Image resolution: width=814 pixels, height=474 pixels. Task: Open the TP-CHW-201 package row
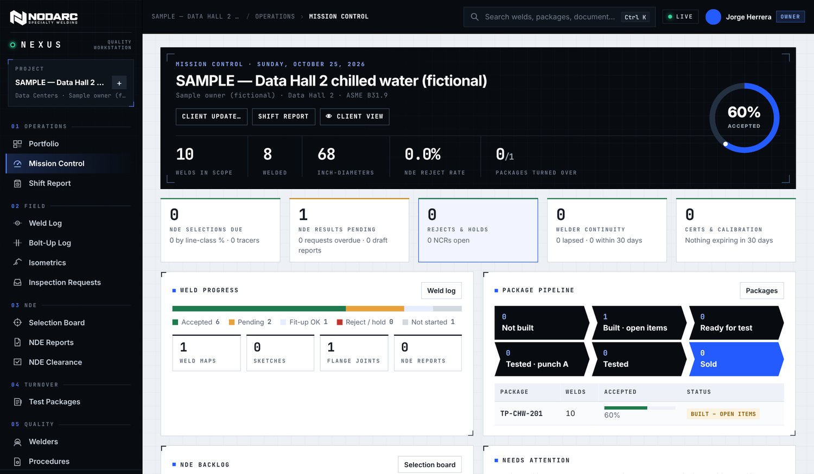click(639, 413)
